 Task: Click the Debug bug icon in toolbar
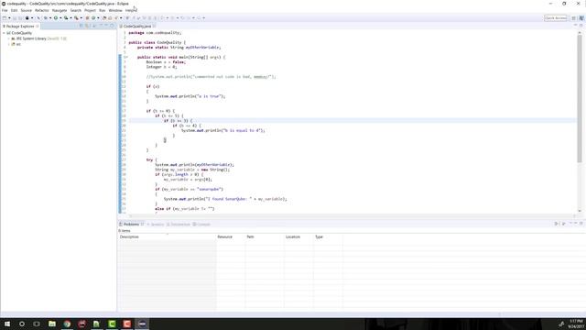coord(46,18)
